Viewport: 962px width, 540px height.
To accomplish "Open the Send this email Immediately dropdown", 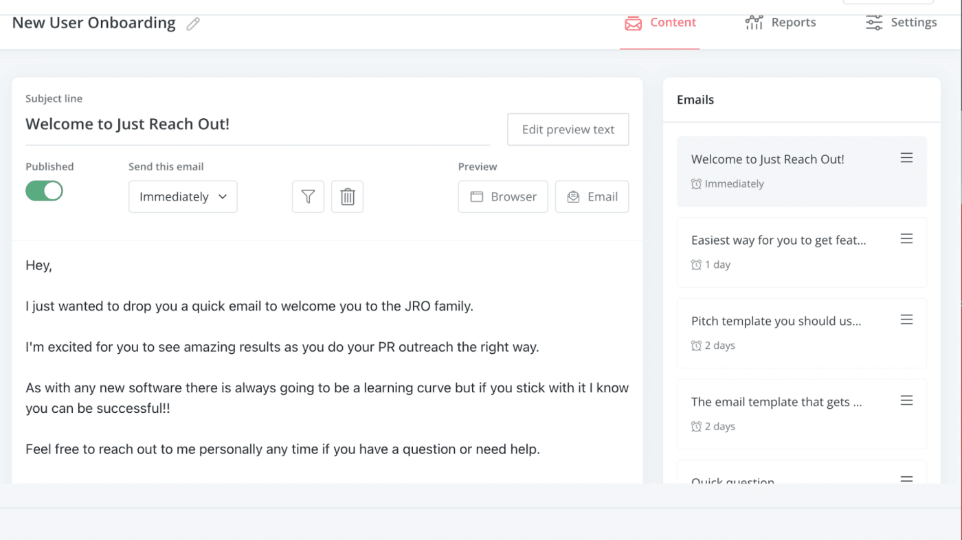I will 183,196.
